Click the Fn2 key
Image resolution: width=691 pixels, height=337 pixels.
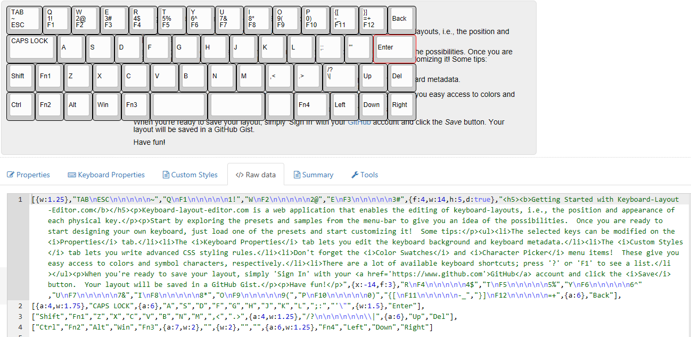(x=50, y=106)
